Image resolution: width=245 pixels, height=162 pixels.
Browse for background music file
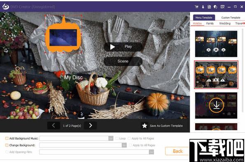tap(111, 139)
